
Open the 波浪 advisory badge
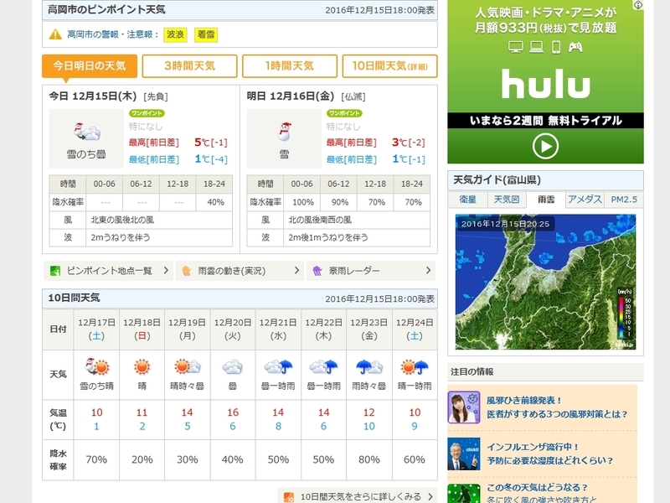coord(175,34)
